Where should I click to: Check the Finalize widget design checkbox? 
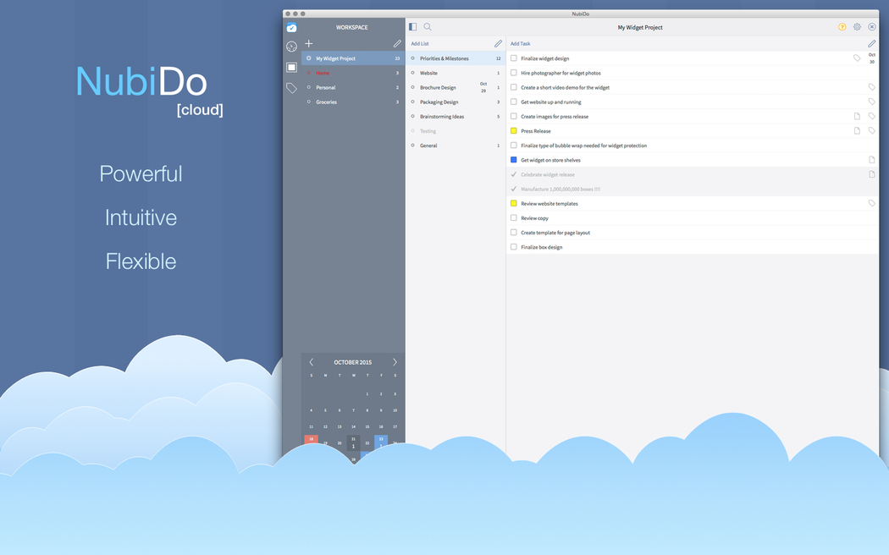tap(514, 58)
